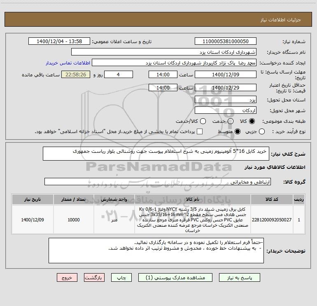Click the کد کالا column header
Image resolution: width=317 pixels, height=306 pixels.
pyautogui.click(x=272, y=199)
